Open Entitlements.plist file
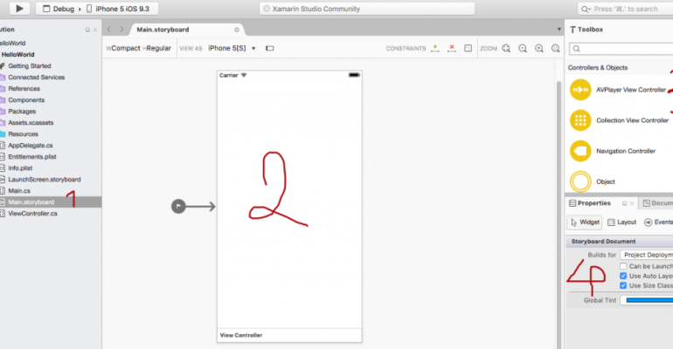 click(x=31, y=157)
